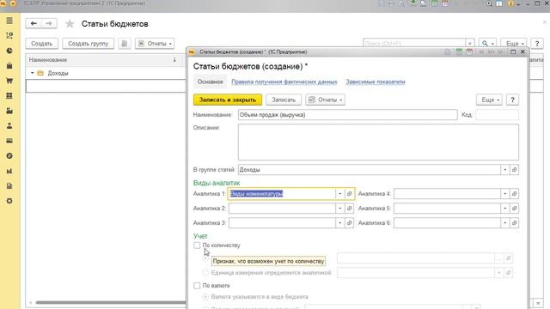Click the panel layout icon in main title bar
Image resolution: width=550 pixels, height=309 pixels.
499,3
